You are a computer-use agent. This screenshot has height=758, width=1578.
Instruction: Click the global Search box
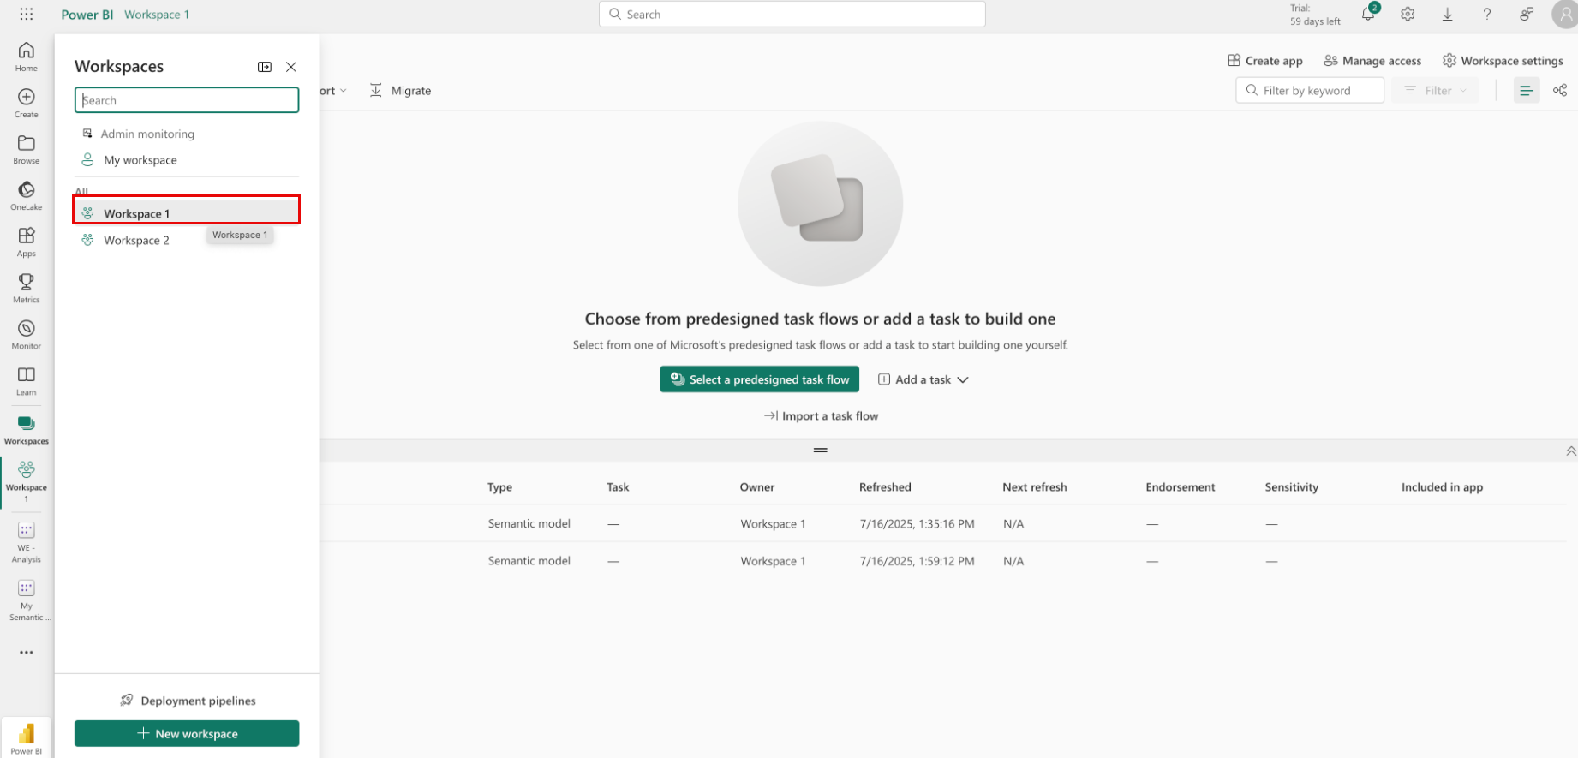792,15
